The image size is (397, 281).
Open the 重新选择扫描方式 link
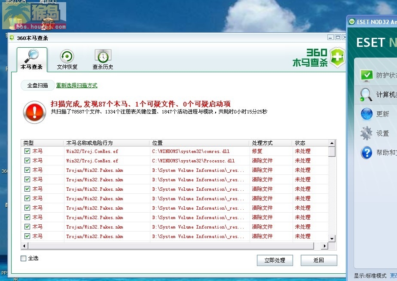tap(77, 86)
